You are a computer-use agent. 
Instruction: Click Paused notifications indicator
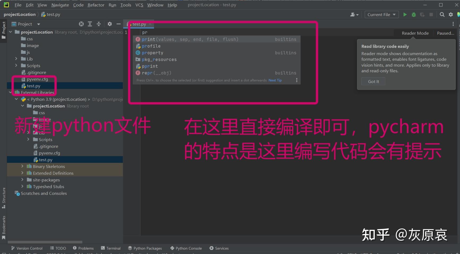(x=445, y=33)
